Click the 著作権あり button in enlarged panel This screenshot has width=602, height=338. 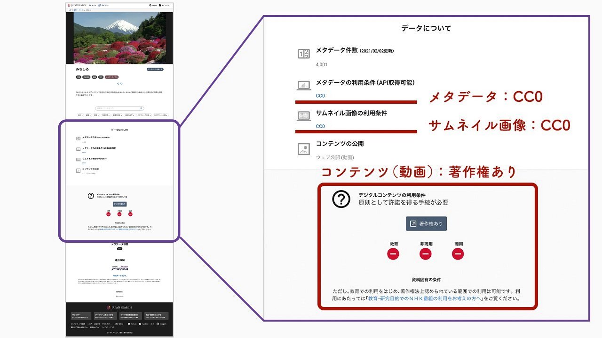426,224
